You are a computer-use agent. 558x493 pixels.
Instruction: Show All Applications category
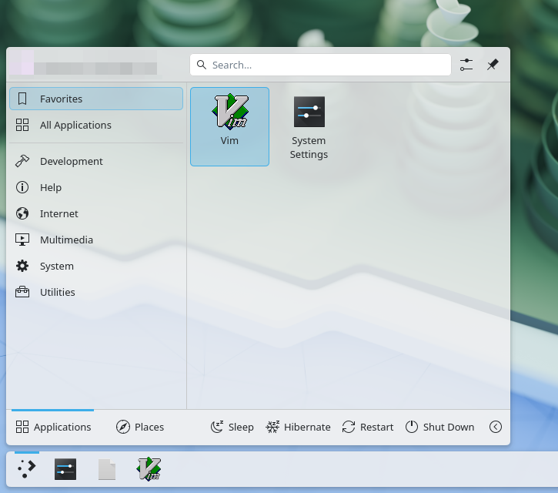[x=96, y=125]
